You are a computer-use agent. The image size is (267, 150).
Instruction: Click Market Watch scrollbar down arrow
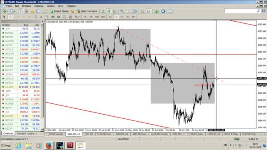(42, 130)
